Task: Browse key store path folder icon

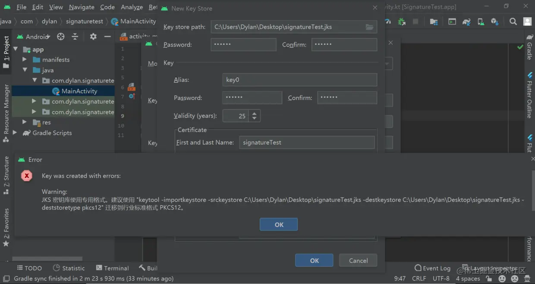Action: [369, 27]
